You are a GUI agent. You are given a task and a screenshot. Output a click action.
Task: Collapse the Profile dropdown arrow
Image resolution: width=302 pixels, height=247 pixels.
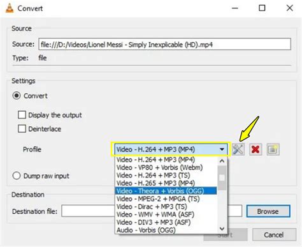click(222, 149)
